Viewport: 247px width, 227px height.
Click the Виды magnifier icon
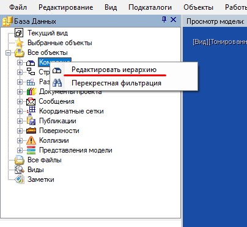coord(20,170)
